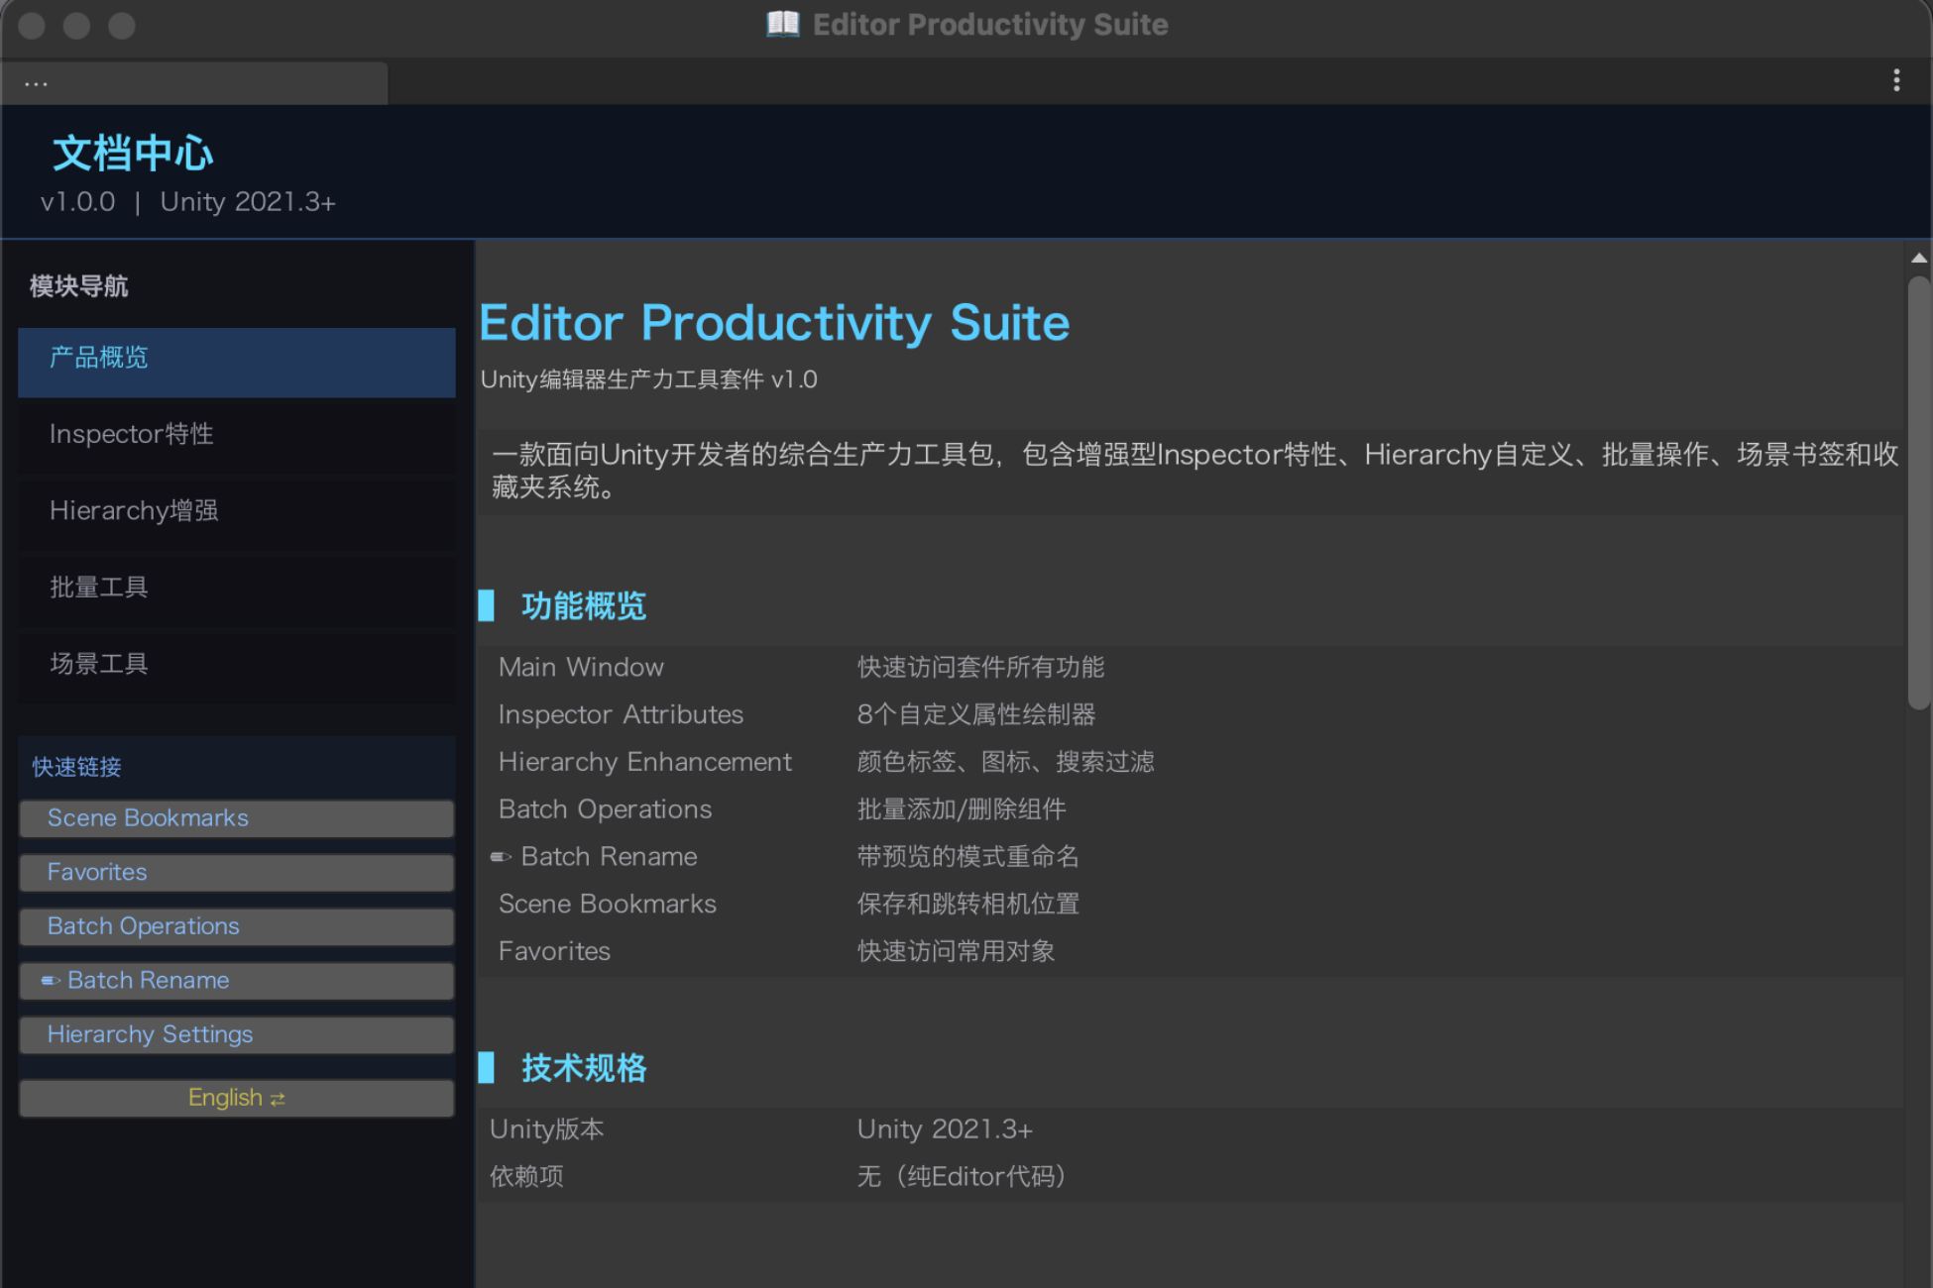Click the 保存和跳转相机位置 description
1933x1288 pixels.
coord(968,905)
